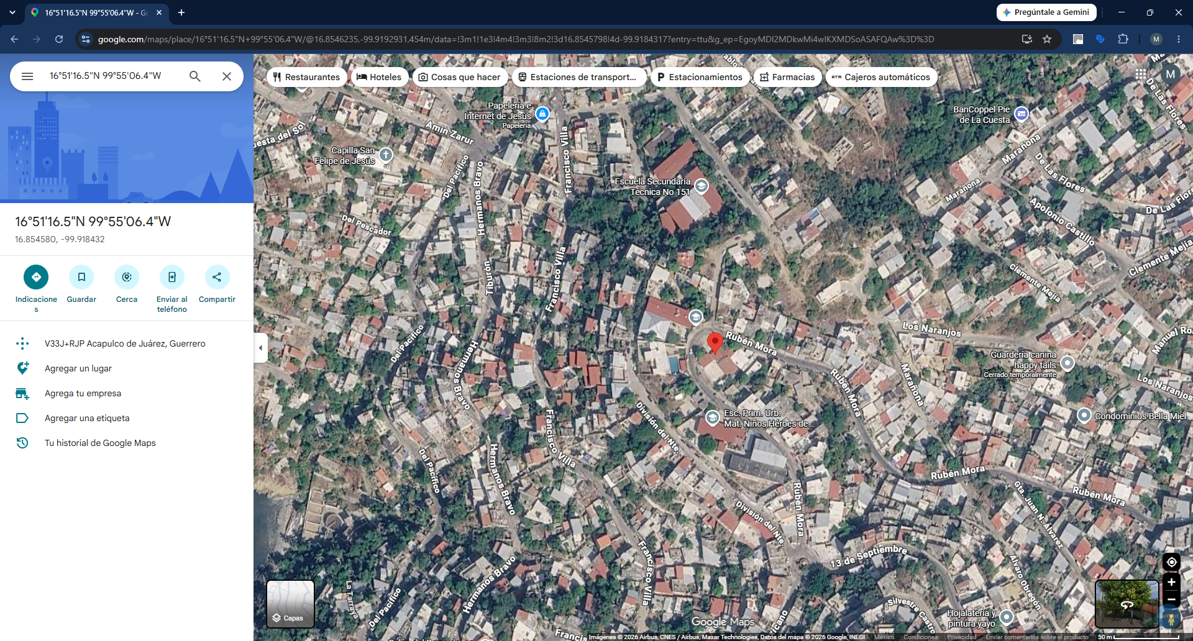The width and height of the screenshot is (1193, 641).
Task: Select the Cajeros automáticos chip
Action: coord(881,77)
